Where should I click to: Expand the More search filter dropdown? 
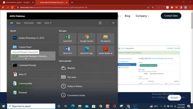(48, 23)
